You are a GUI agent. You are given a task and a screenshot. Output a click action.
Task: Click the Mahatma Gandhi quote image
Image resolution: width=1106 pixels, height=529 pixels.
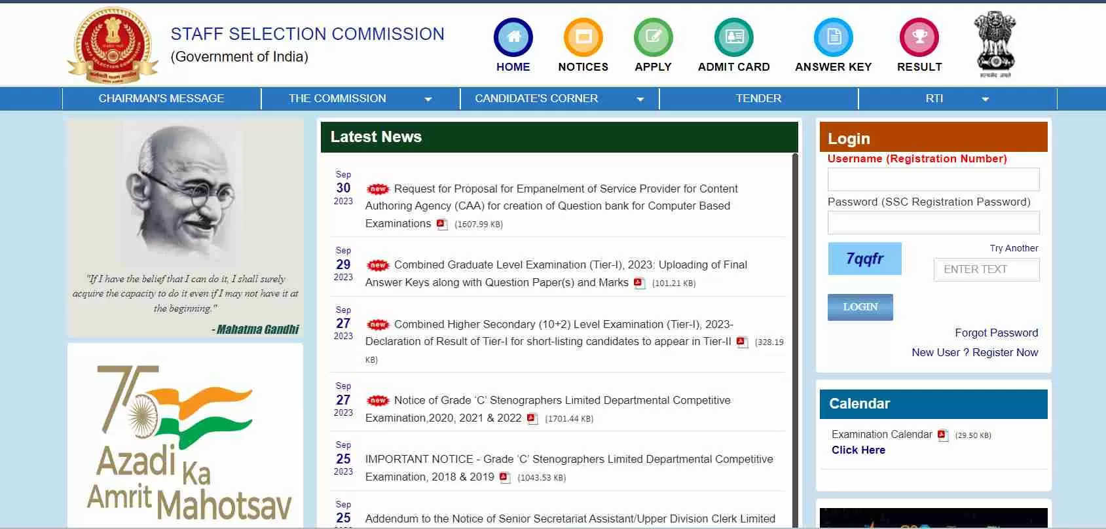tap(185, 228)
